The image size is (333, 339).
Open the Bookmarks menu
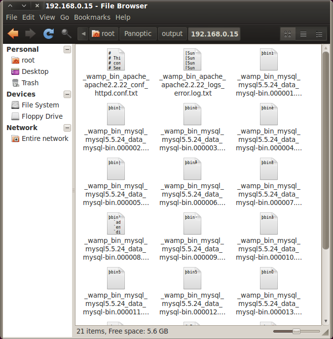(92, 17)
